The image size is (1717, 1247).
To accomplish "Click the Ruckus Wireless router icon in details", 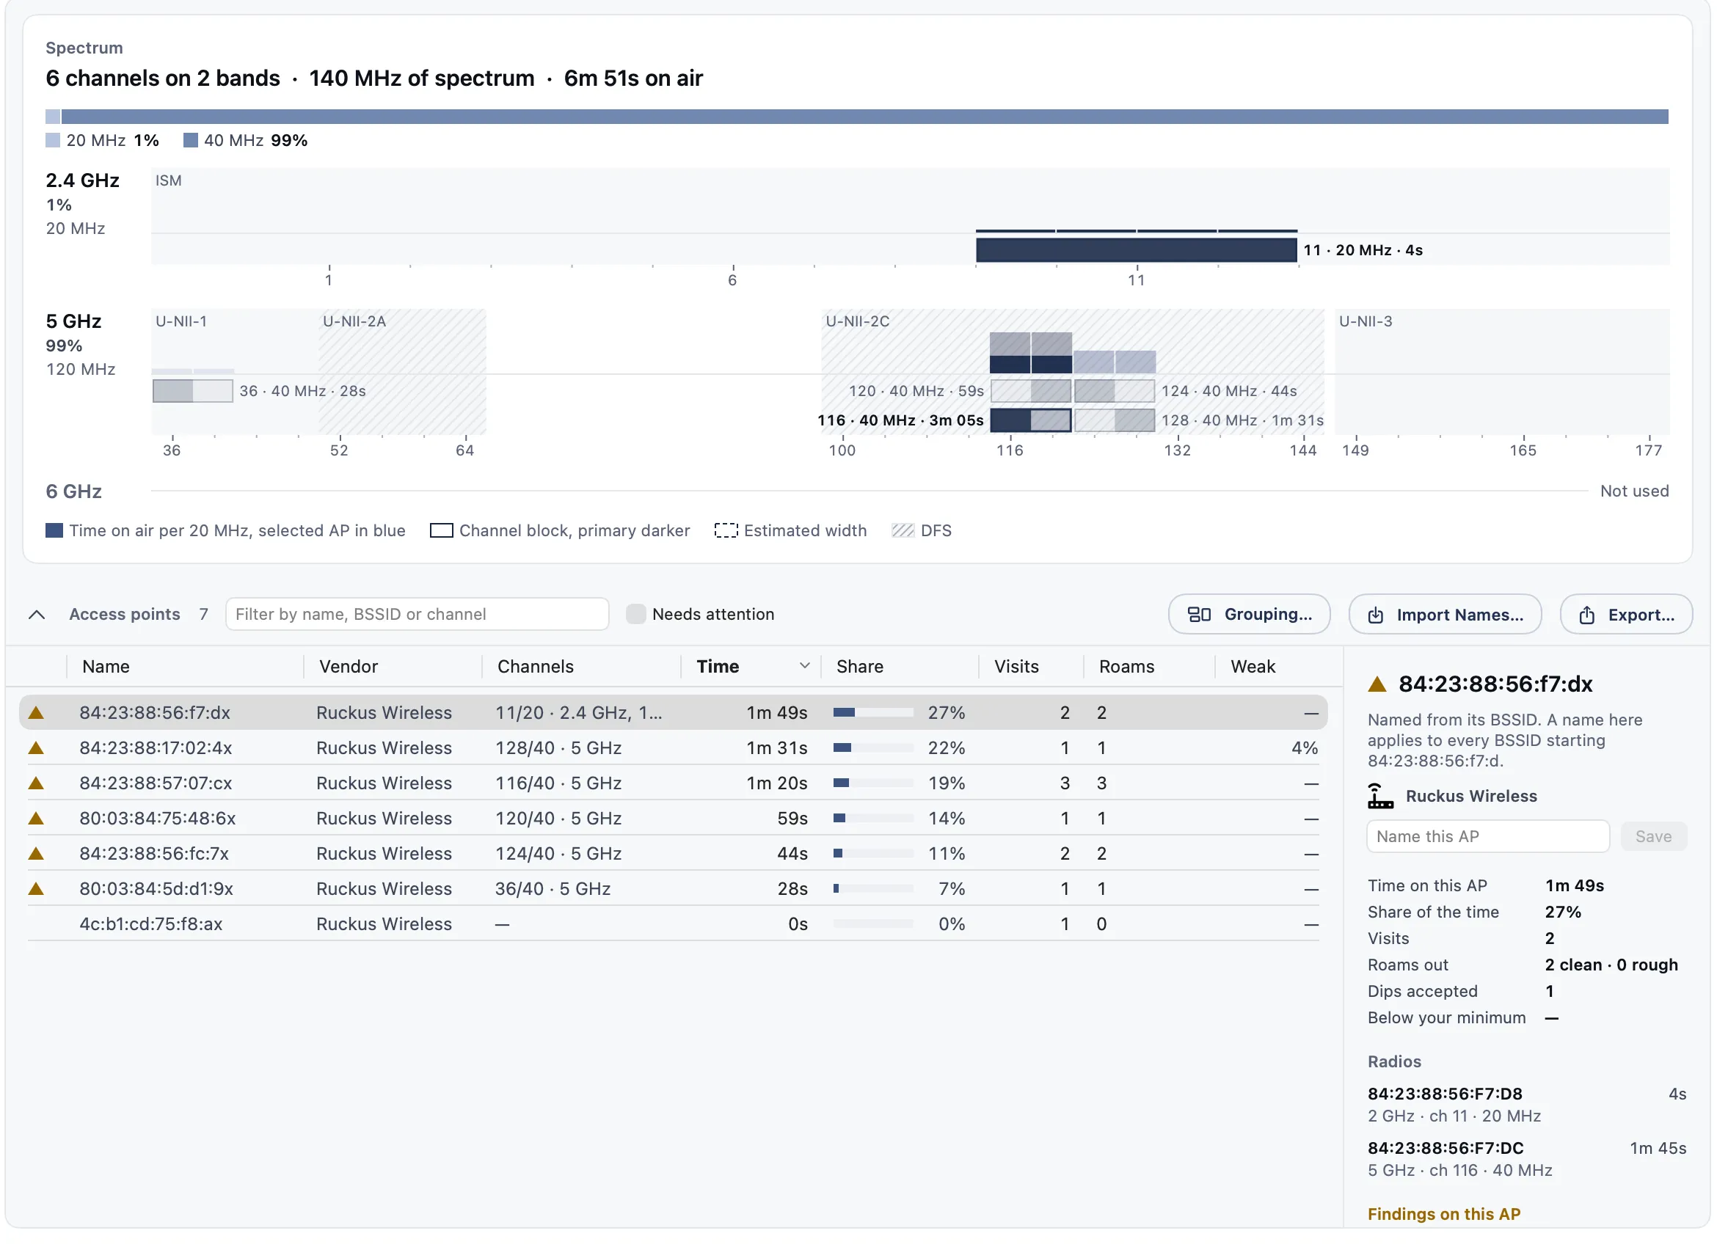I will pos(1380,797).
